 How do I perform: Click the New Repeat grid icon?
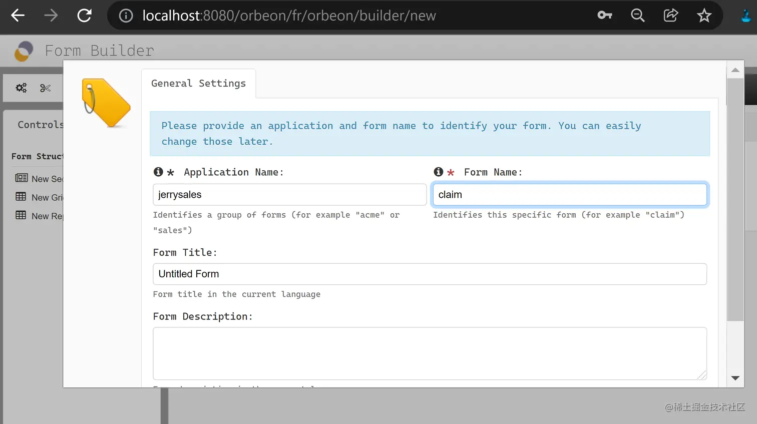click(x=21, y=215)
